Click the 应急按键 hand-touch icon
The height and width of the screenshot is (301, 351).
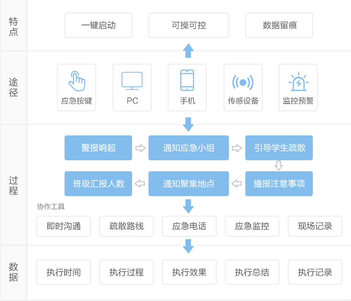coord(77,81)
